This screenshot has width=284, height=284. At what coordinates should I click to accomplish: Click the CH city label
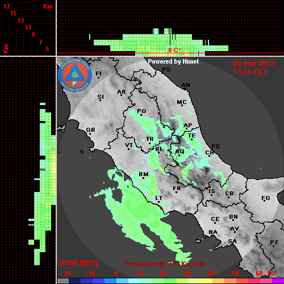click(x=210, y=153)
